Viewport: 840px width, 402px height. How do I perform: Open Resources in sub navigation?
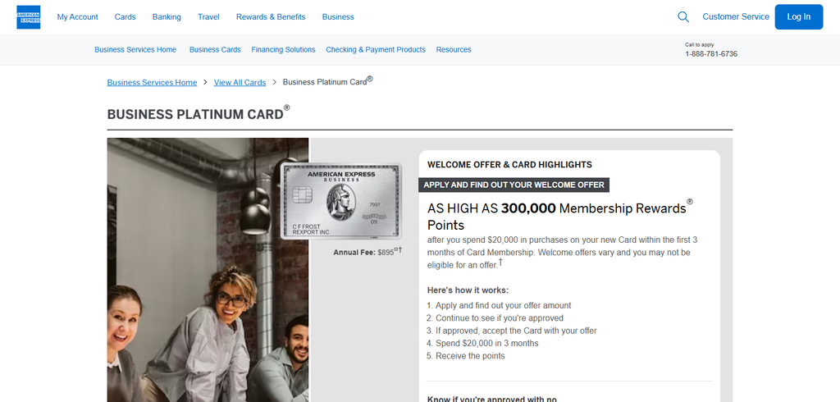tap(454, 50)
